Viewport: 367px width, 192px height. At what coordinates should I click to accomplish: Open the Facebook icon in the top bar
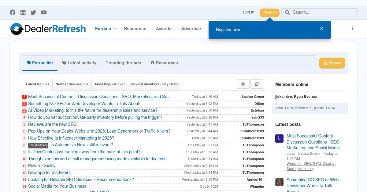[x=13, y=12]
